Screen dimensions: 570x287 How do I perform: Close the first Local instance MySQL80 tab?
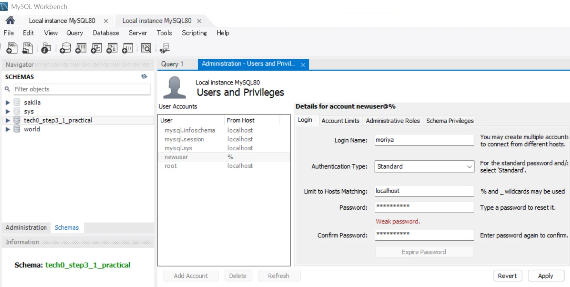106,21
